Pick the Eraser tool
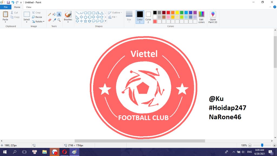277x156 pixels. coord(50,20)
